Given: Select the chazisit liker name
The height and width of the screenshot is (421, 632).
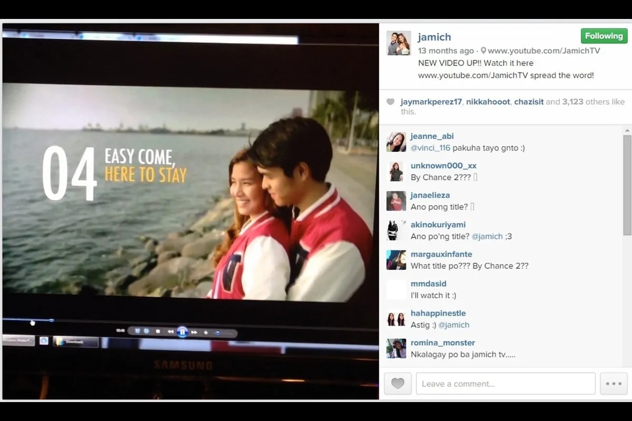Looking at the screenshot, I should [x=529, y=102].
